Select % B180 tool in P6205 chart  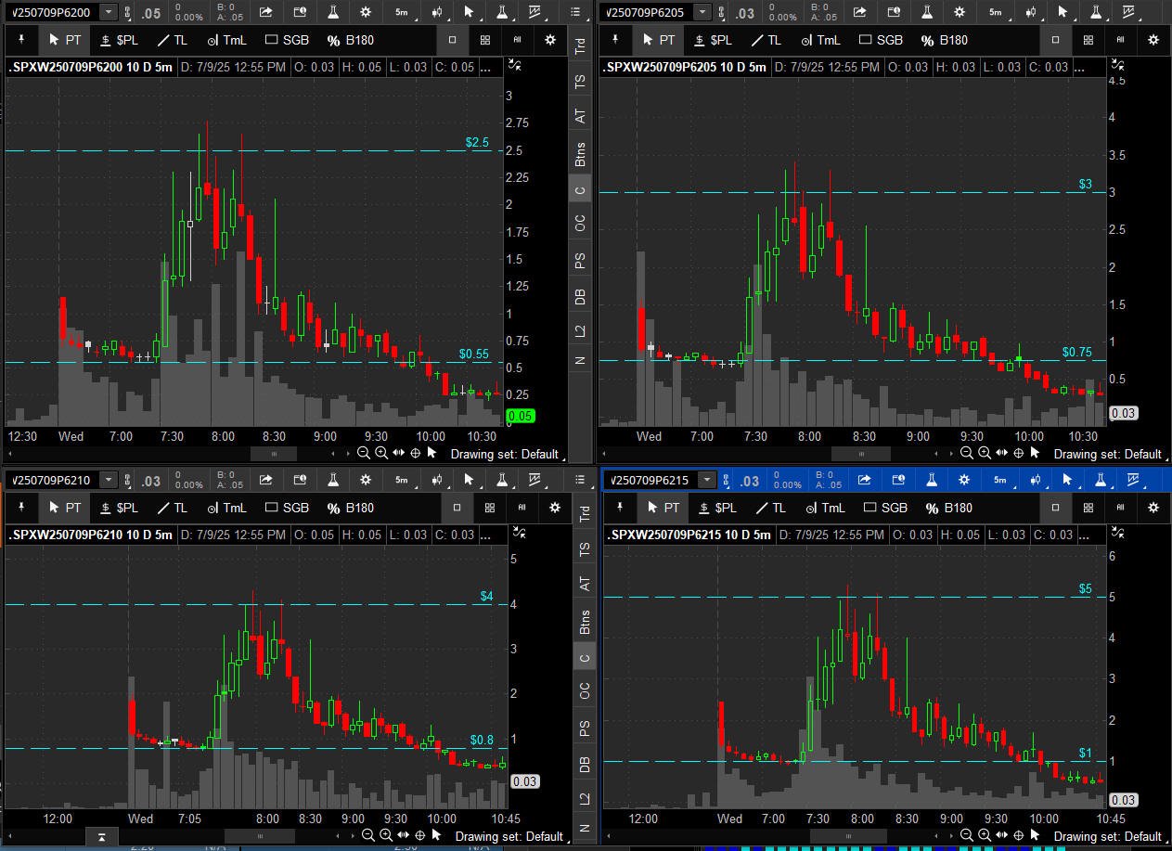click(944, 40)
